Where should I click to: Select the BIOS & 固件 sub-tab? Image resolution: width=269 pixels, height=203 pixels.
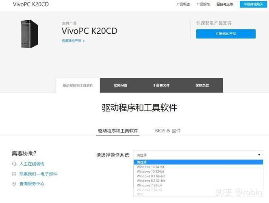click(x=168, y=131)
